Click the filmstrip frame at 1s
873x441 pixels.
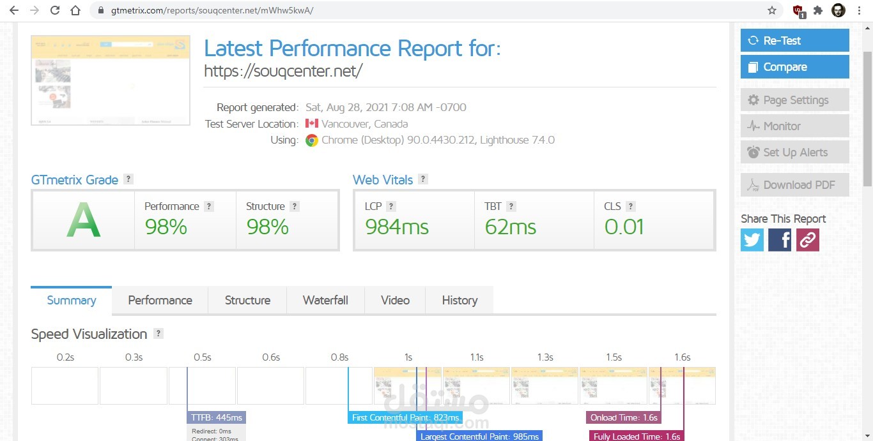click(408, 385)
